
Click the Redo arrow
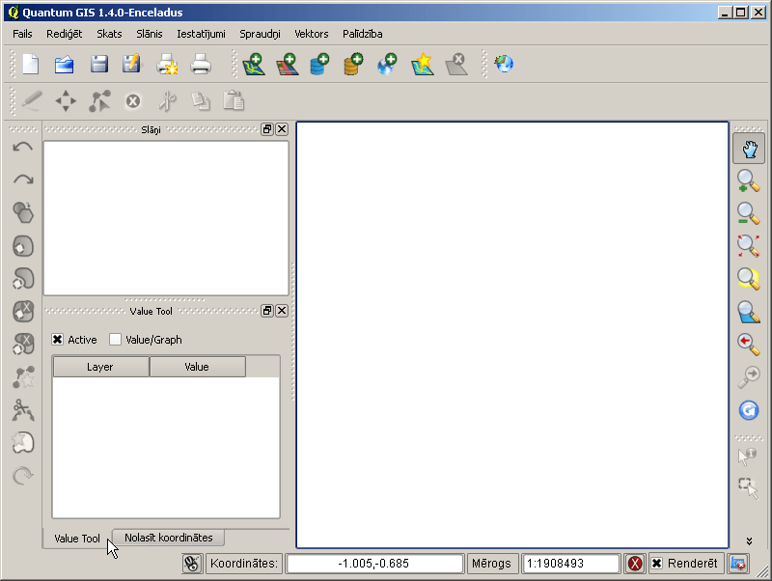pyautogui.click(x=23, y=180)
